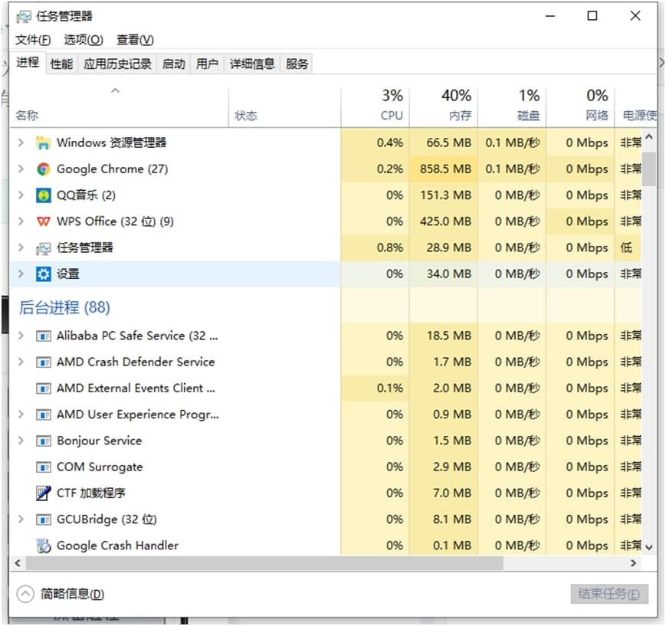This screenshot has width=666, height=626.
Task: Open the 查看 menu
Action: (x=135, y=40)
